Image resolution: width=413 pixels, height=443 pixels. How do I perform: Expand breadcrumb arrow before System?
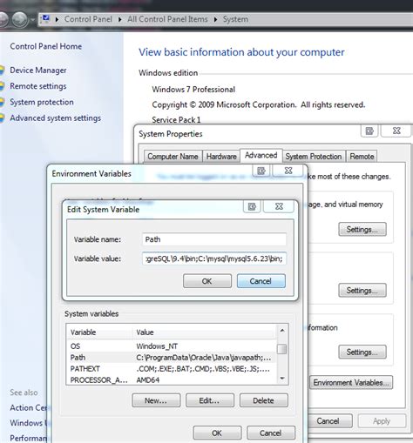coord(215,19)
